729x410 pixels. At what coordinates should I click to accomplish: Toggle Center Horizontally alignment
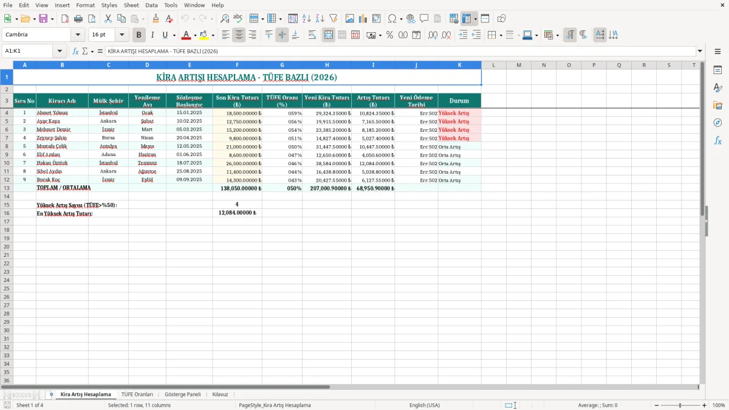(239, 35)
